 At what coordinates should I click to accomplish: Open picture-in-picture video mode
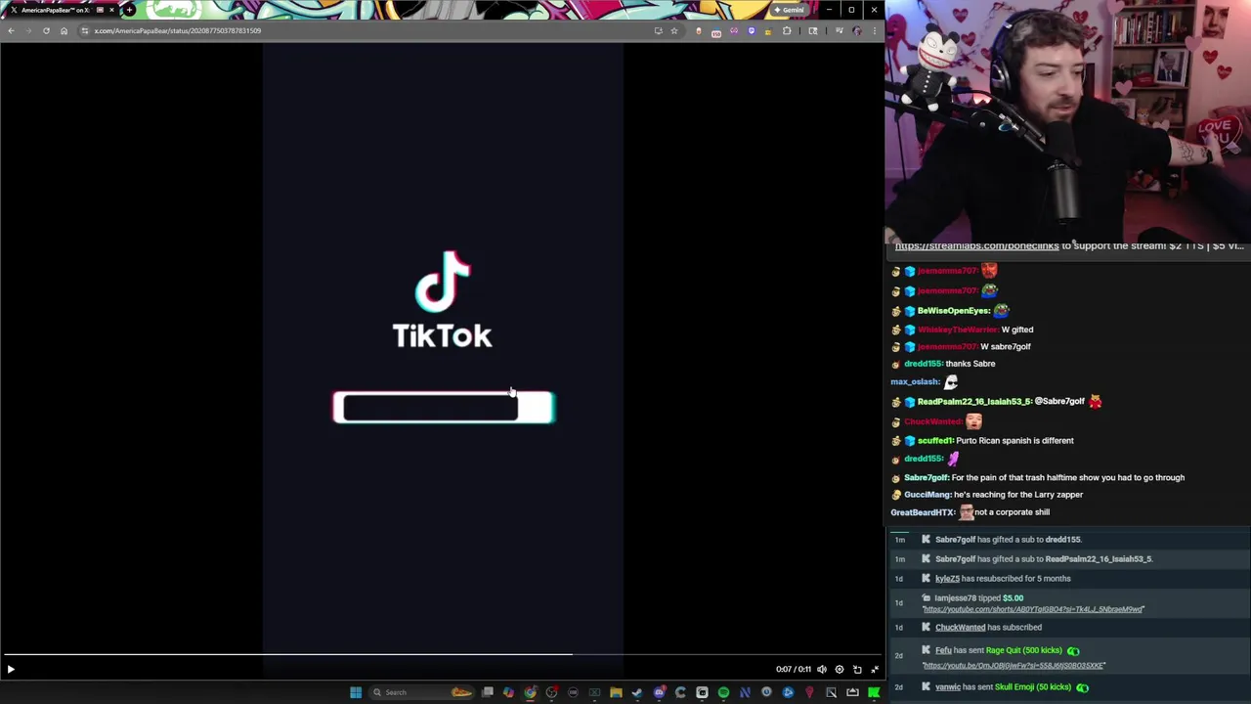point(857,670)
